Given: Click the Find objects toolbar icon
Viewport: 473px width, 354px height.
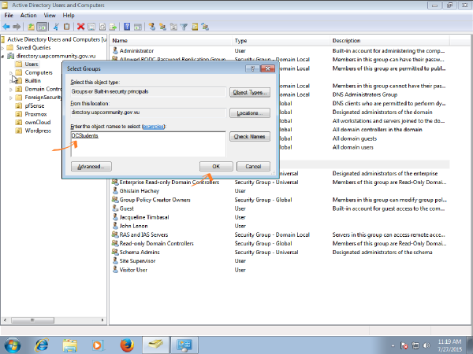Looking at the screenshot, I should click(195, 27).
